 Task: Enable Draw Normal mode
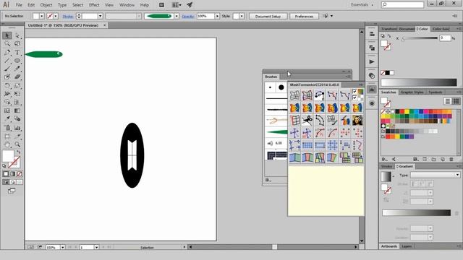tap(6, 182)
